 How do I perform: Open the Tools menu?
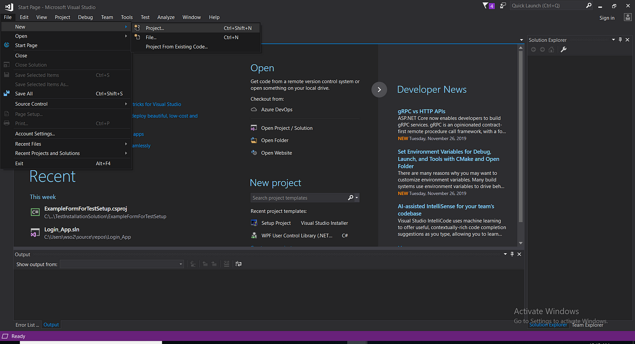click(127, 17)
